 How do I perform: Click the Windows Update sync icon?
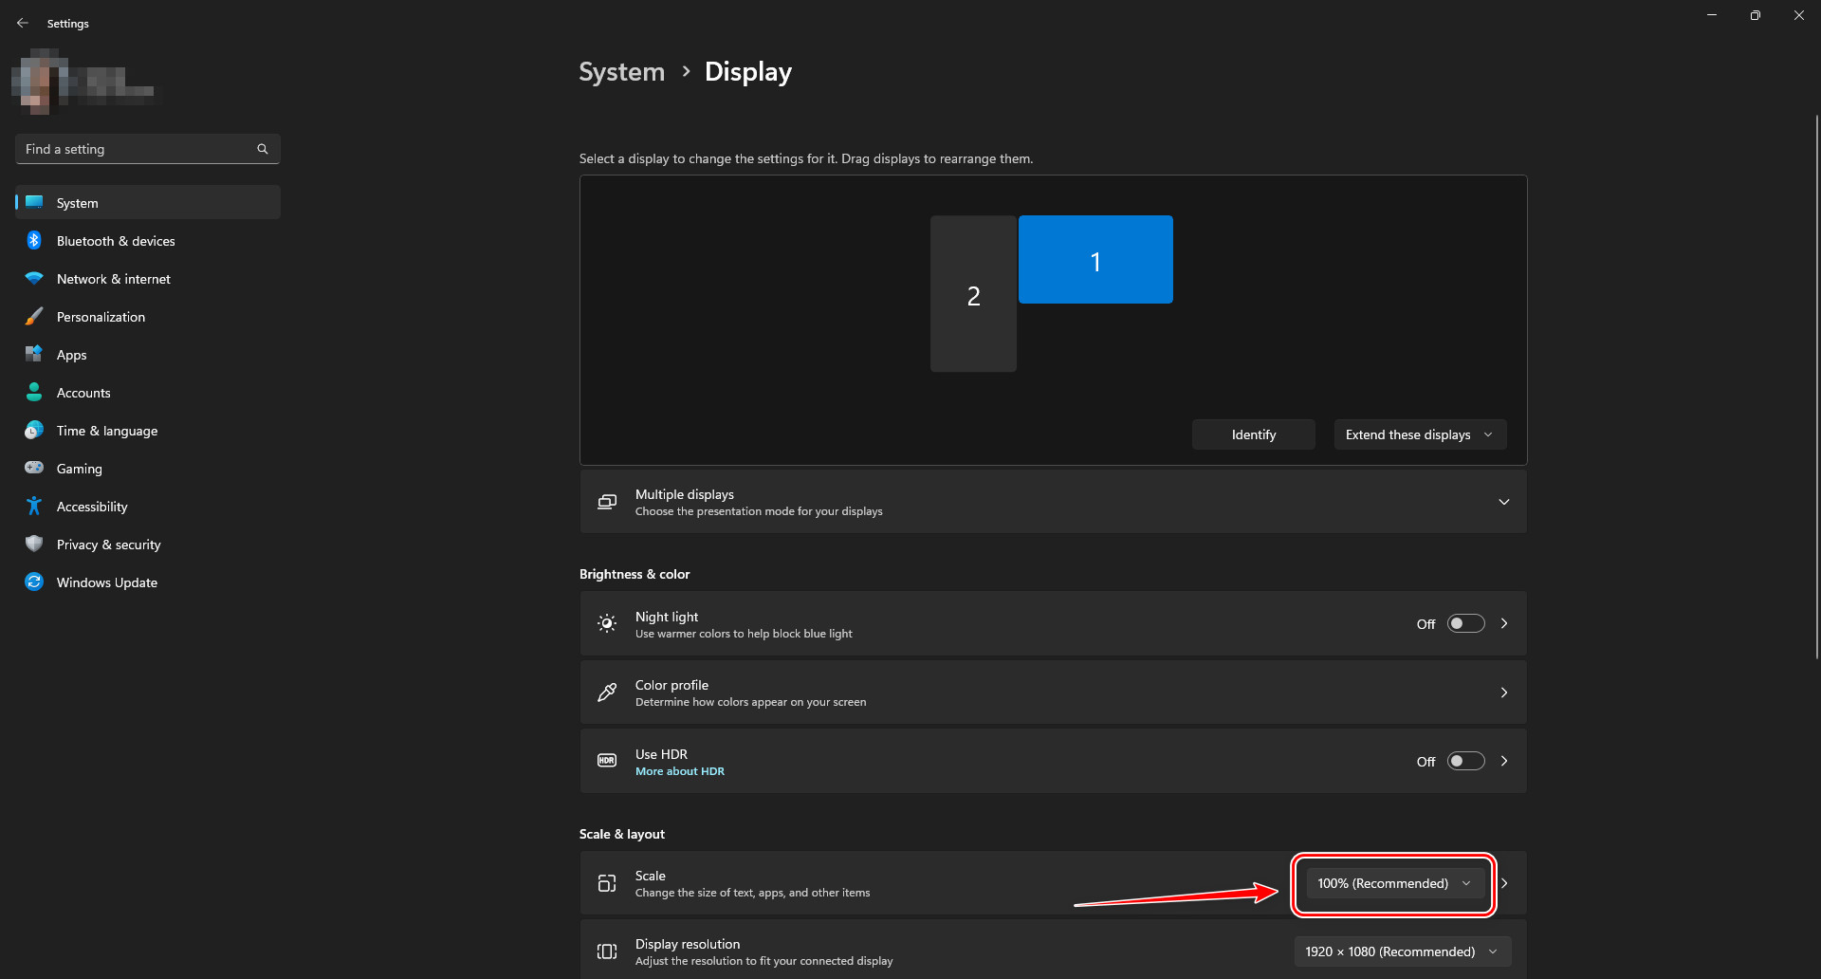(34, 582)
